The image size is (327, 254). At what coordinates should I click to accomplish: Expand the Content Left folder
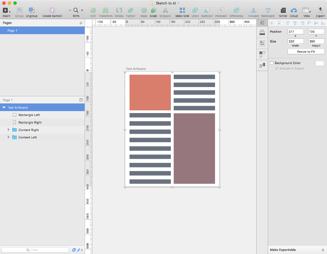pos(9,137)
